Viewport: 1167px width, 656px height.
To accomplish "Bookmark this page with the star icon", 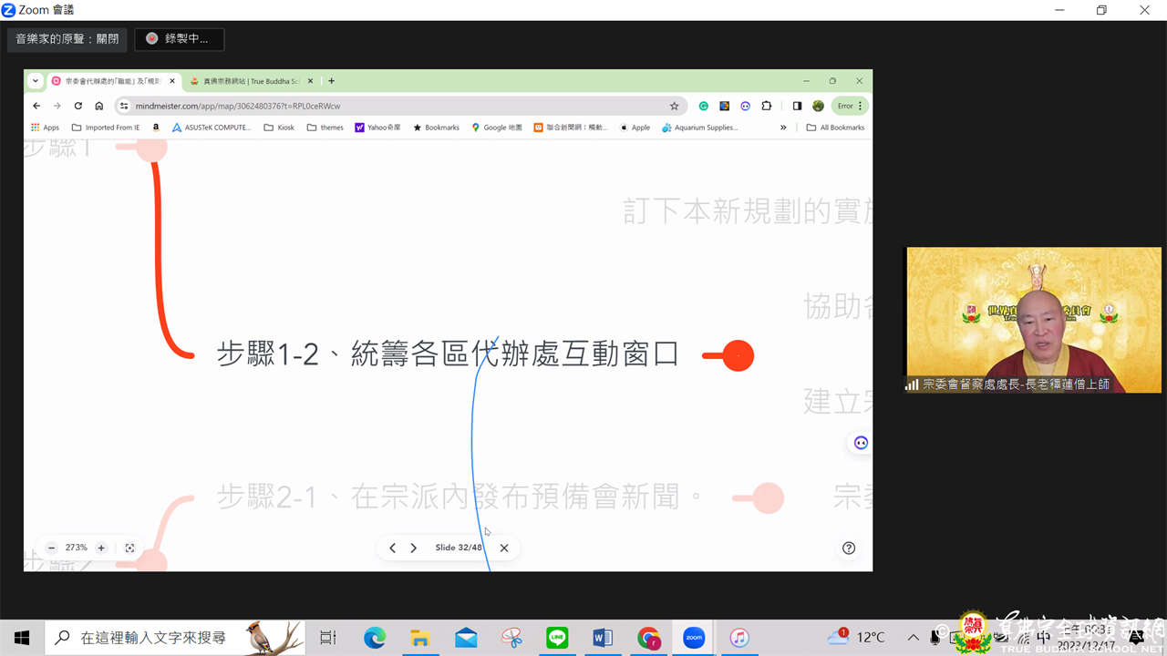I will click(675, 106).
